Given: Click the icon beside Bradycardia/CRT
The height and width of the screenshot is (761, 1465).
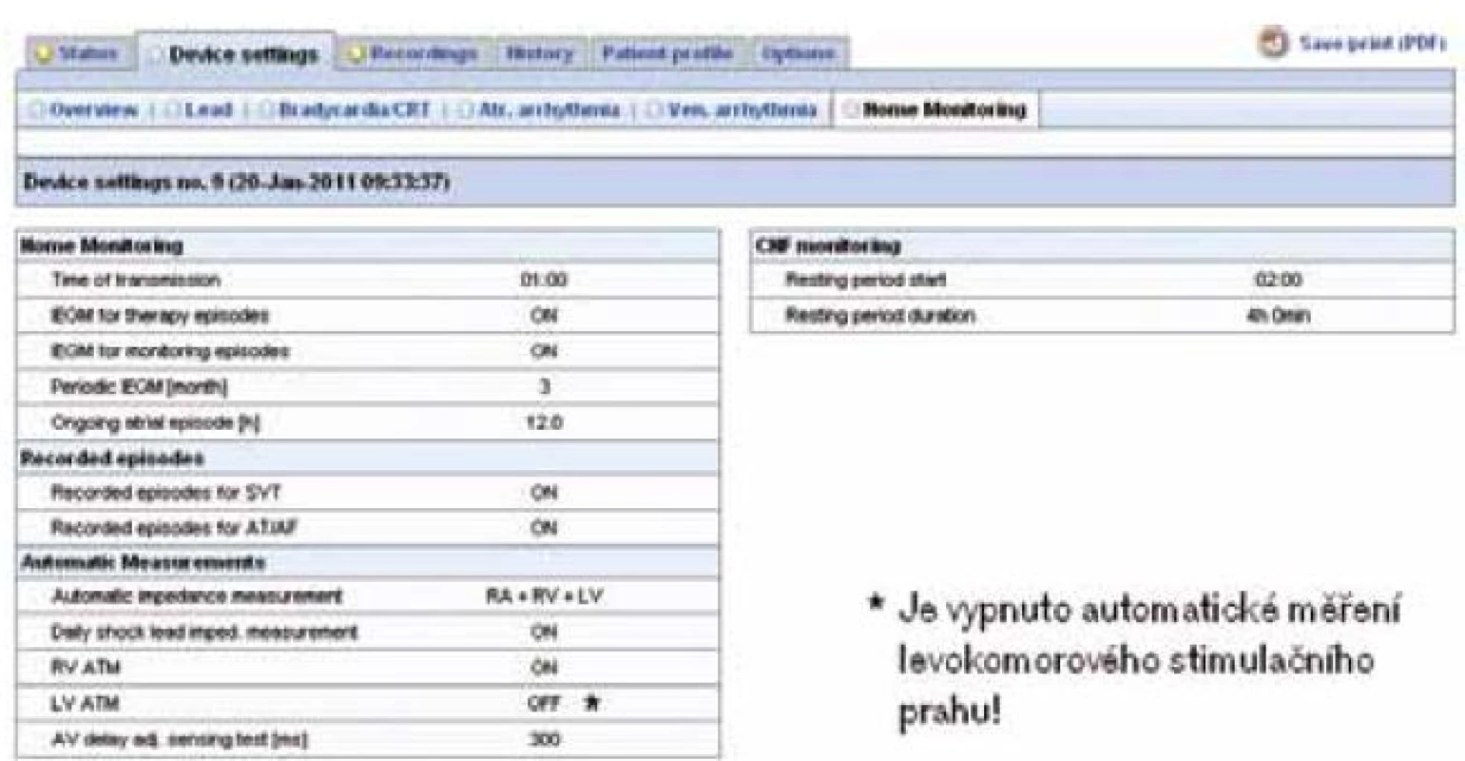Looking at the screenshot, I should (x=266, y=110).
